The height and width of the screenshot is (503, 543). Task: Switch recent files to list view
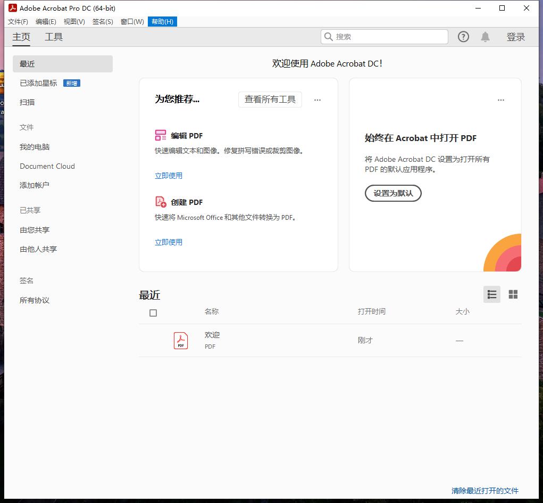(x=491, y=294)
